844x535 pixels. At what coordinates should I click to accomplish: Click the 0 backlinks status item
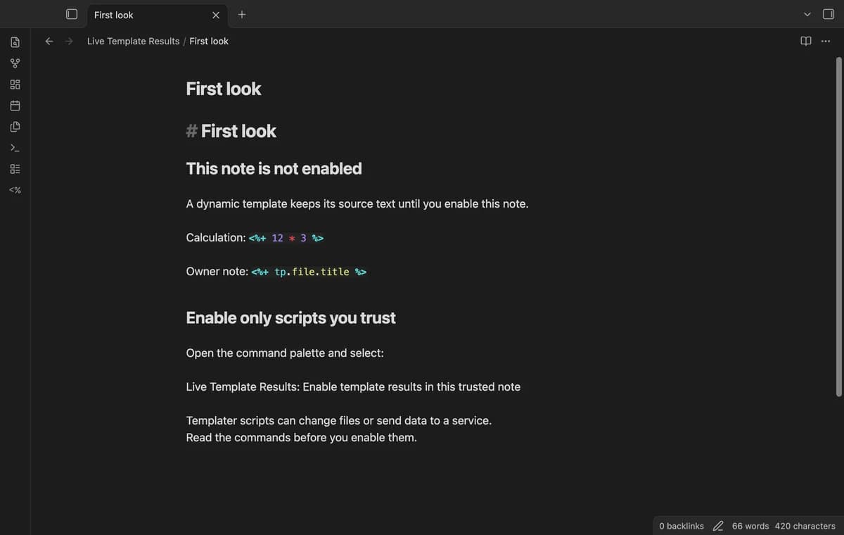[x=682, y=526]
